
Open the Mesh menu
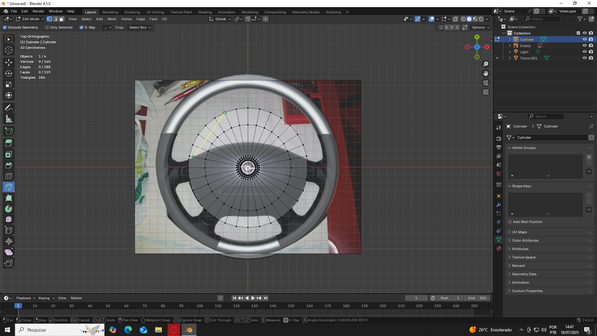click(x=112, y=19)
